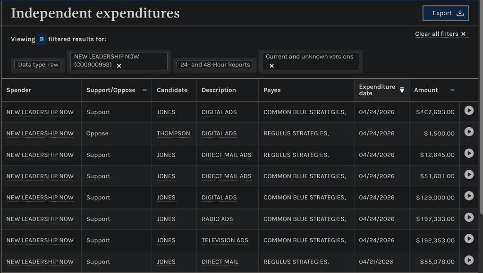
Task: Remove the NEW LEADERSHIP NOW filter tag
Action: [119, 66]
